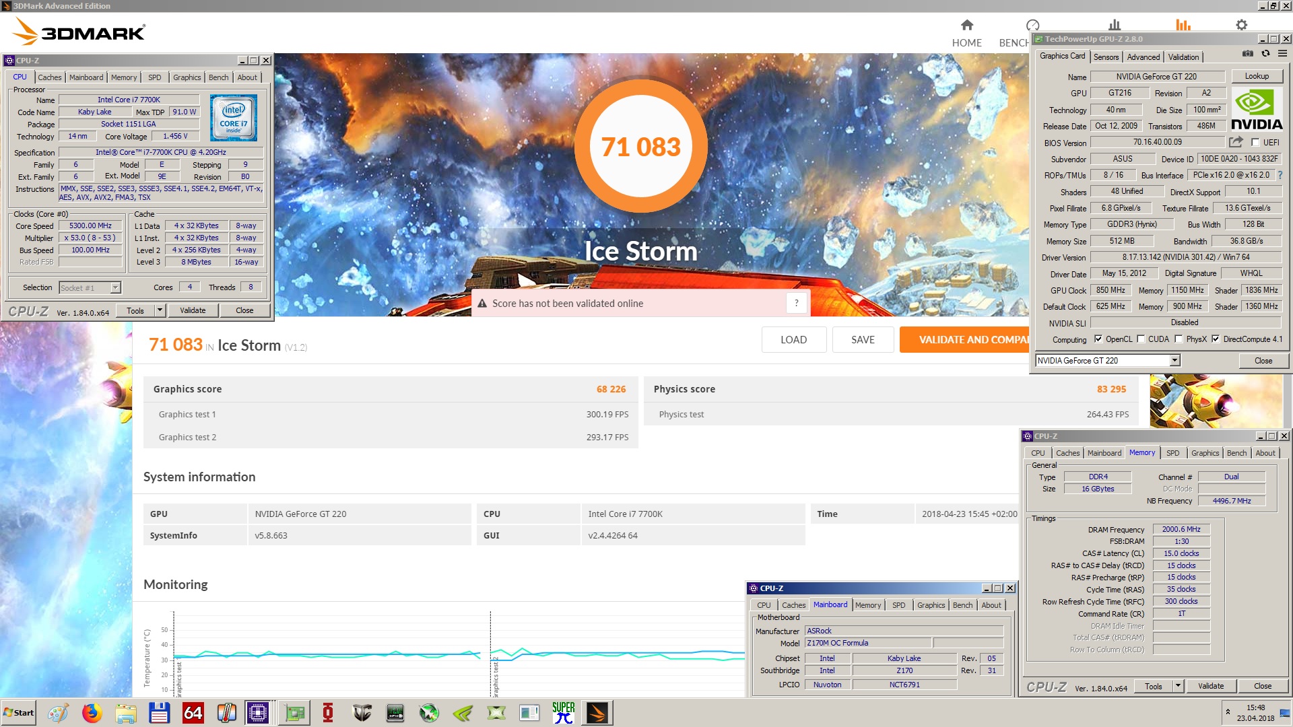1293x727 pixels.
Task: Click Graphics test 2 result 293.17 FPS
Action: coord(607,437)
